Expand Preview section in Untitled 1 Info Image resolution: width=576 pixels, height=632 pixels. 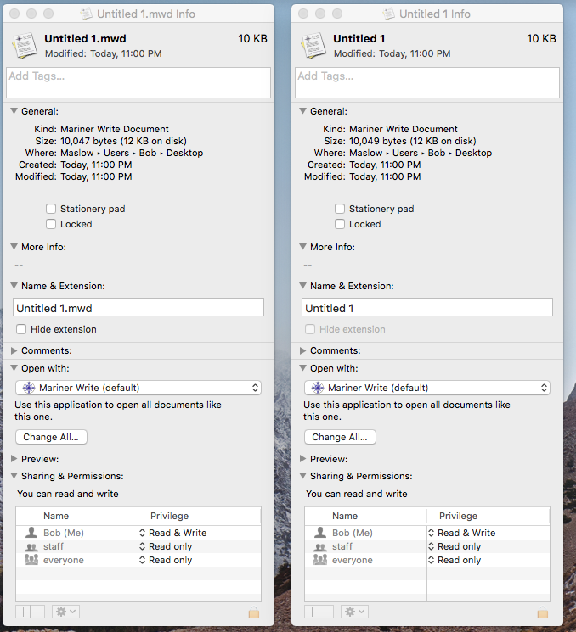[x=302, y=459]
